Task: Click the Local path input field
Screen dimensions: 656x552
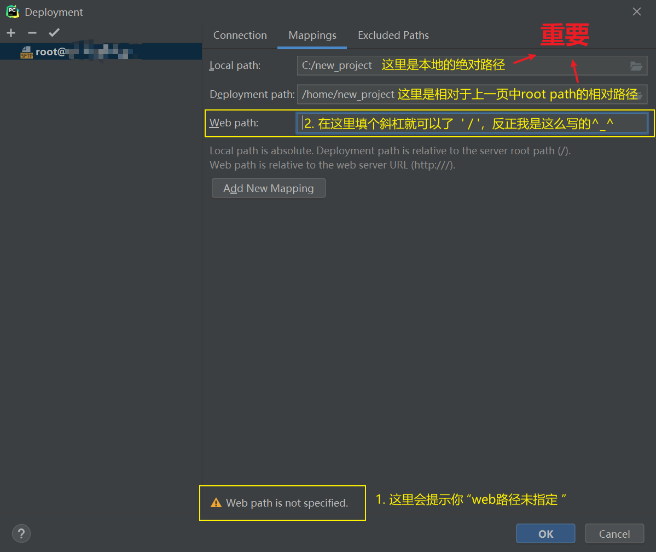Action: pos(472,66)
